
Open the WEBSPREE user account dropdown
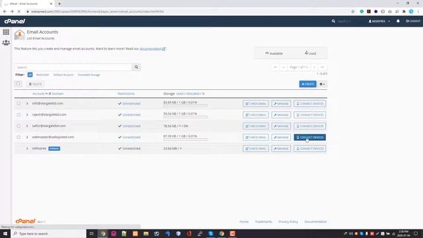379,21
